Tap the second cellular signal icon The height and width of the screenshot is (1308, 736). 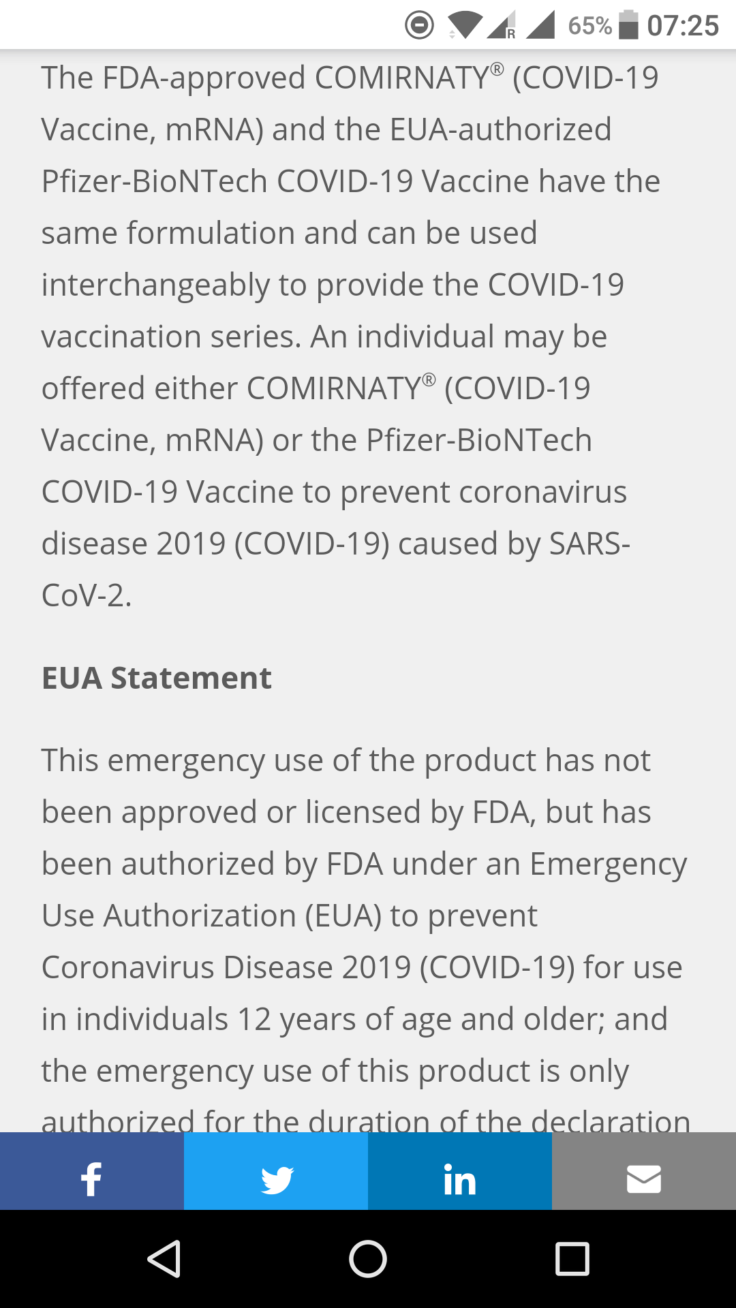click(541, 25)
